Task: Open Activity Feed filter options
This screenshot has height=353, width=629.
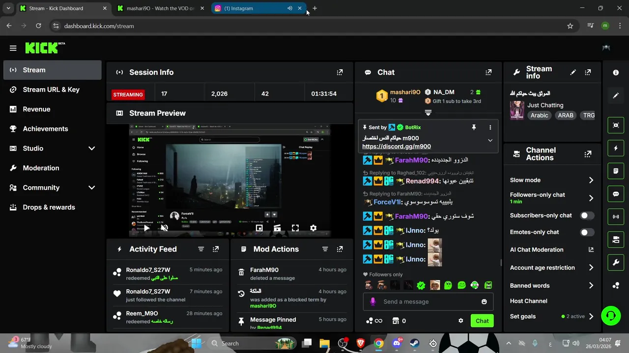Action: click(201, 249)
